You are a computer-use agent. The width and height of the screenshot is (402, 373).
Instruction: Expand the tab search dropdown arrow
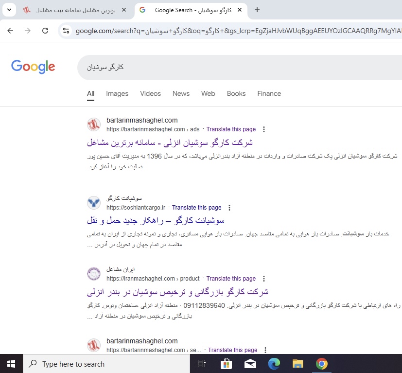9,10
